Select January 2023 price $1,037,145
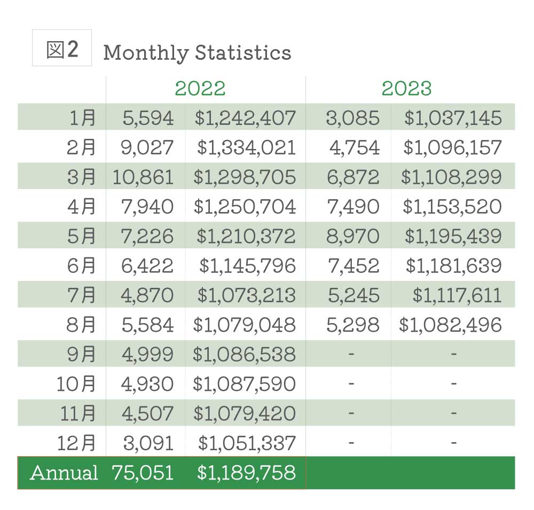This screenshot has width=534, height=510. 453,117
